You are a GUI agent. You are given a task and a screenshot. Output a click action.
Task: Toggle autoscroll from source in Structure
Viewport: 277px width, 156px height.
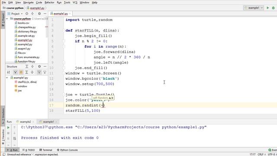coord(45,72)
